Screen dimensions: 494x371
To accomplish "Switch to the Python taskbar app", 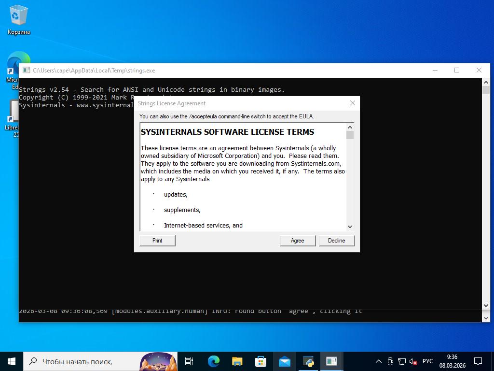I will [x=308, y=361].
